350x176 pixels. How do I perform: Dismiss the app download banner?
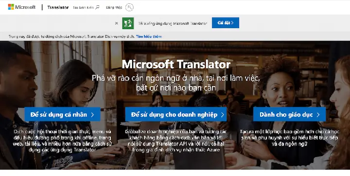(x=117, y=23)
